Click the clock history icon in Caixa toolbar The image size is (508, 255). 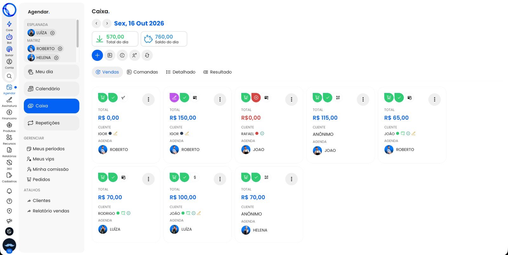(122, 55)
